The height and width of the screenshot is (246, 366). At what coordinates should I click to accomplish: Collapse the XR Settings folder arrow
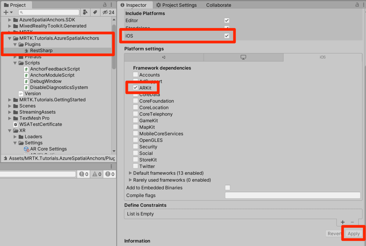(x=15, y=143)
